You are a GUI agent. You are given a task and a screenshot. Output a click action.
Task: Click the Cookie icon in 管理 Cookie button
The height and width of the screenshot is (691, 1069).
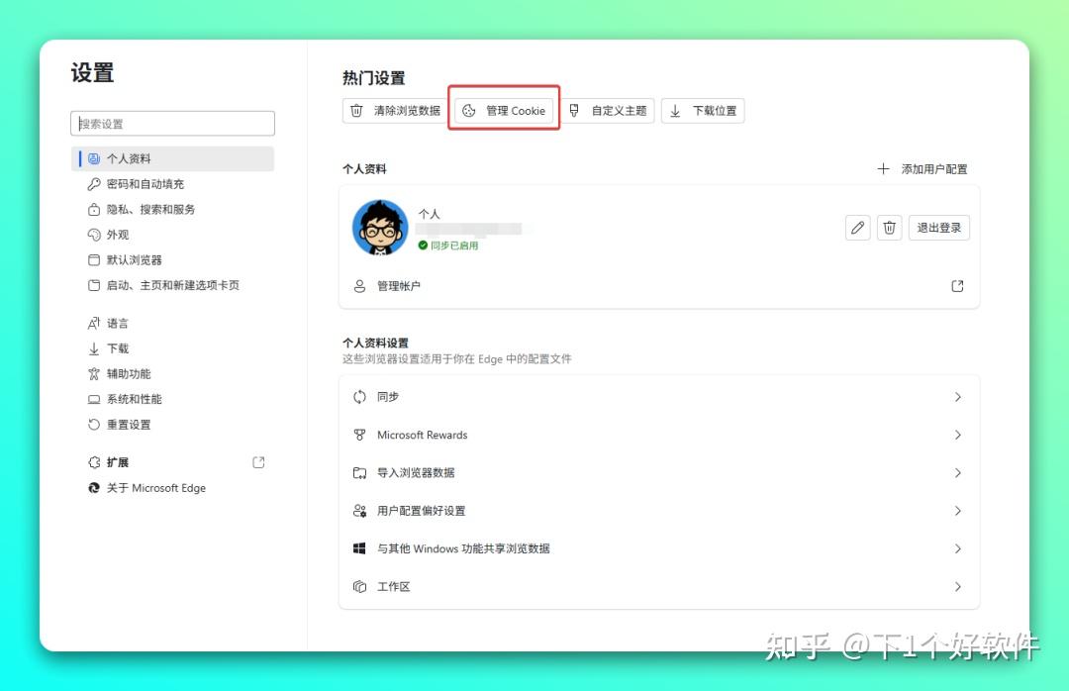click(470, 110)
